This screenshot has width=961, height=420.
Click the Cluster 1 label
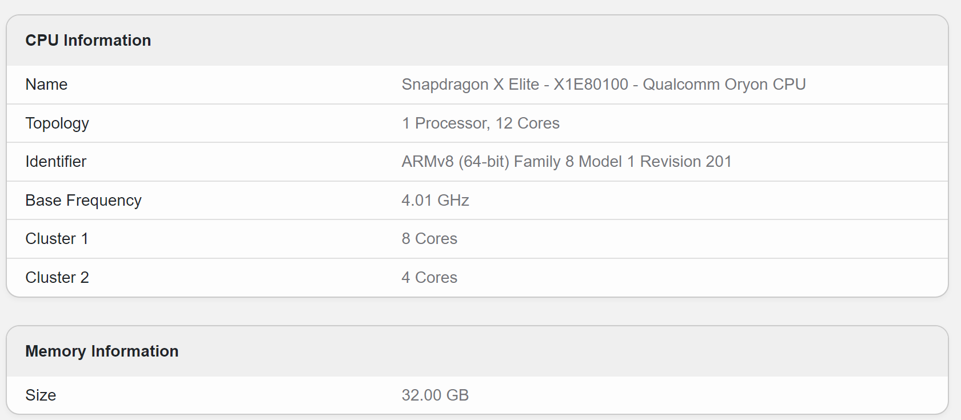click(x=57, y=239)
